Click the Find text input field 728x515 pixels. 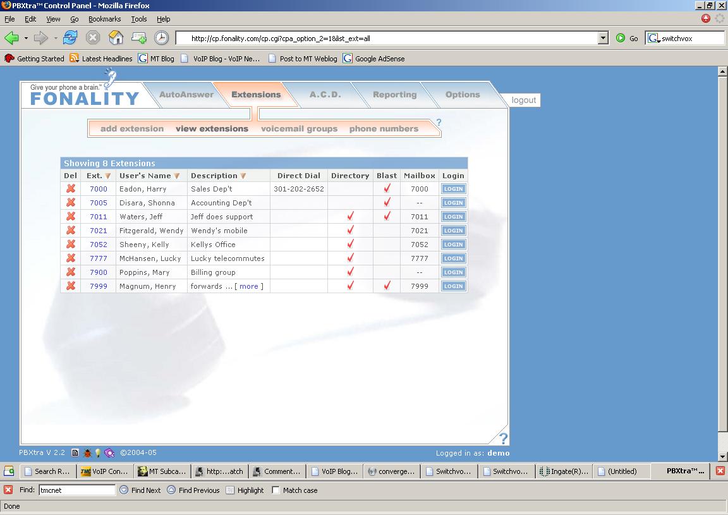[77, 490]
